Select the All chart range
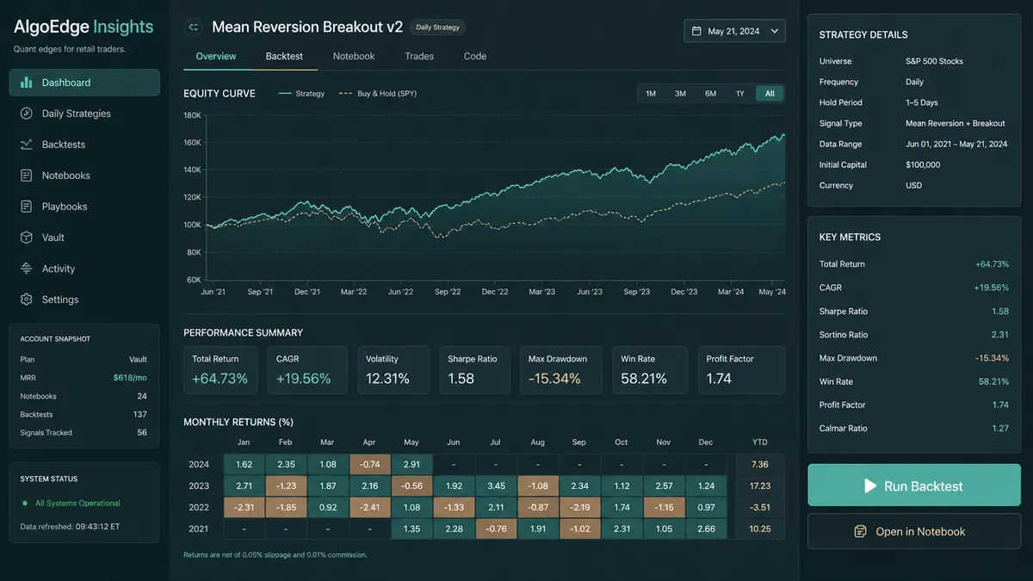This screenshot has width=1033, height=581. 770,94
